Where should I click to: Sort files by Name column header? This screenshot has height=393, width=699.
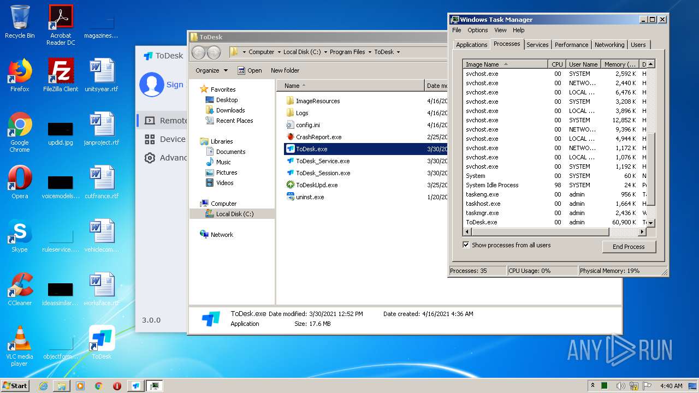pyautogui.click(x=351, y=86)
